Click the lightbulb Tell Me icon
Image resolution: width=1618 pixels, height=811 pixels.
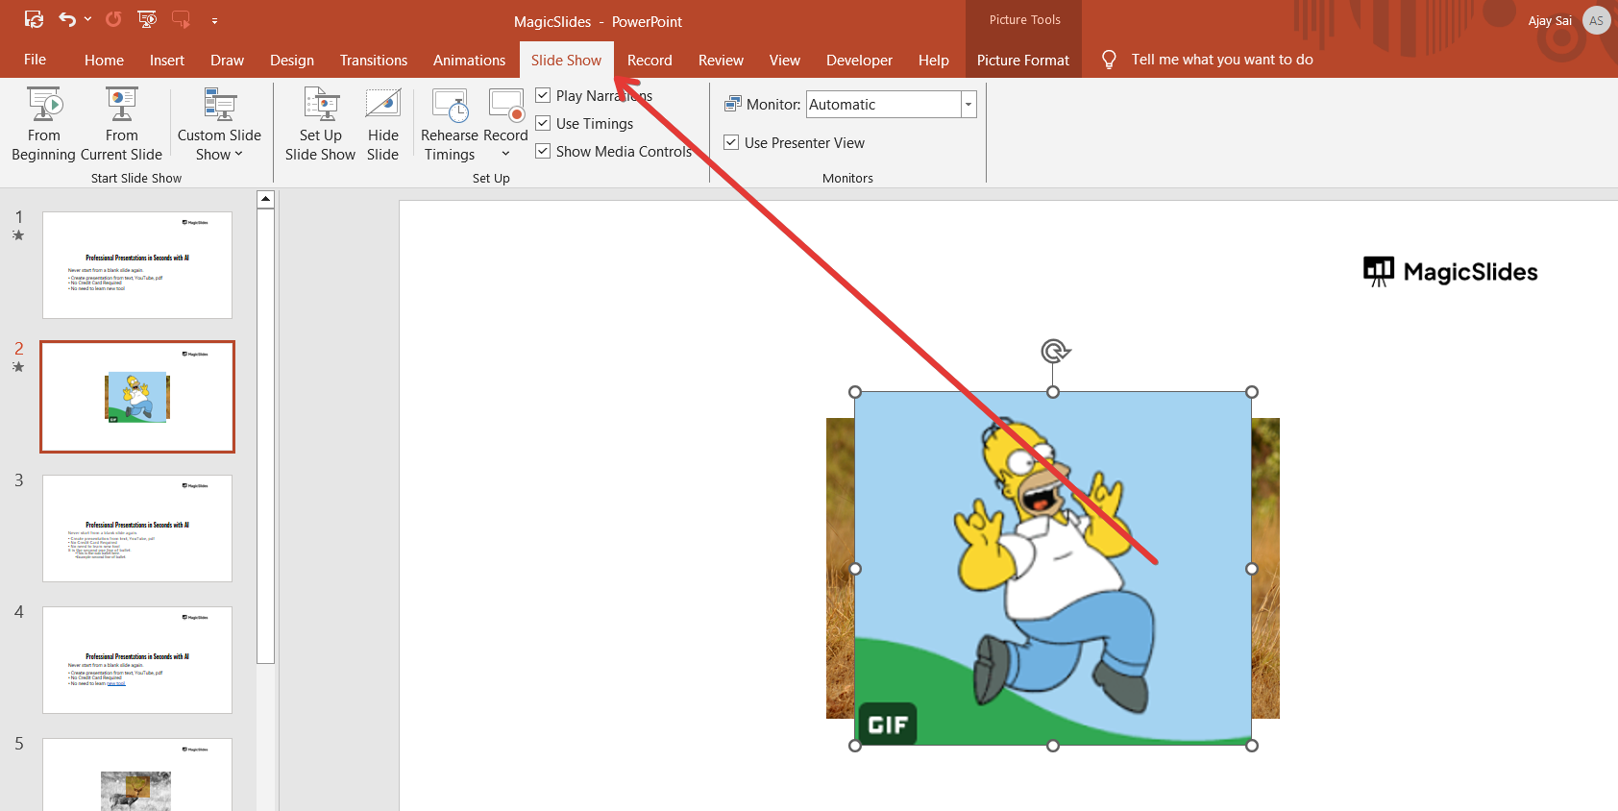click(1109, 60)
